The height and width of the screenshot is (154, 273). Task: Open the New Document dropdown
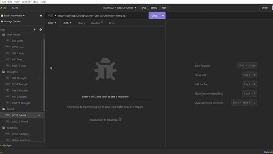coord(127,8)
